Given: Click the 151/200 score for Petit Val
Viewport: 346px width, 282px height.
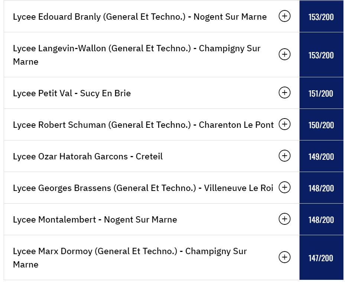Looking at the screenshot, I should (321, 93).
